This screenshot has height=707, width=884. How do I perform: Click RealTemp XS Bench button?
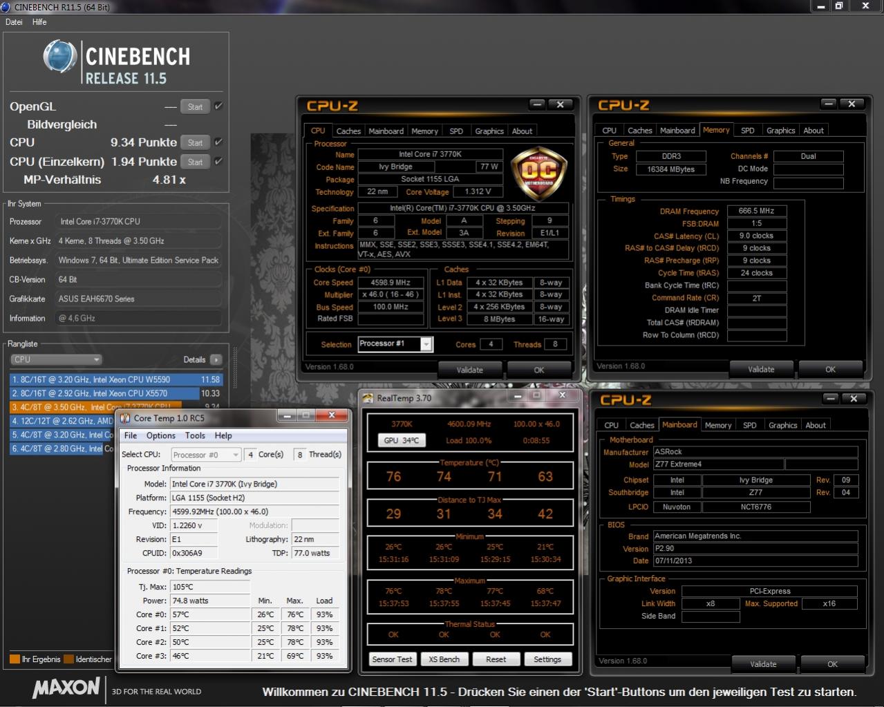[x=444, y=659]
